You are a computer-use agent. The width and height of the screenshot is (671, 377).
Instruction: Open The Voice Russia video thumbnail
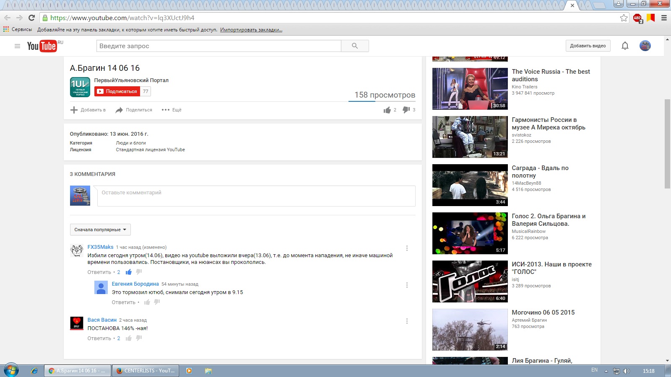tap(470, 89)
